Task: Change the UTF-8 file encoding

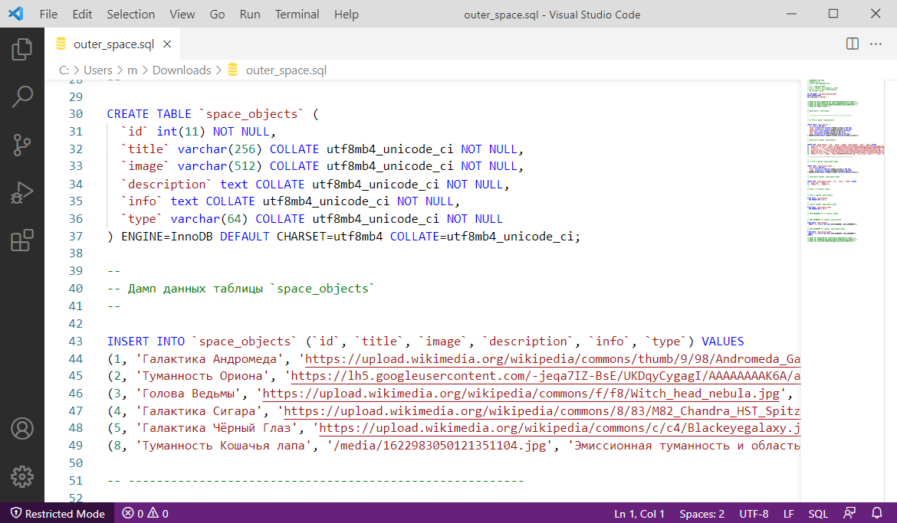Action: 754,514
